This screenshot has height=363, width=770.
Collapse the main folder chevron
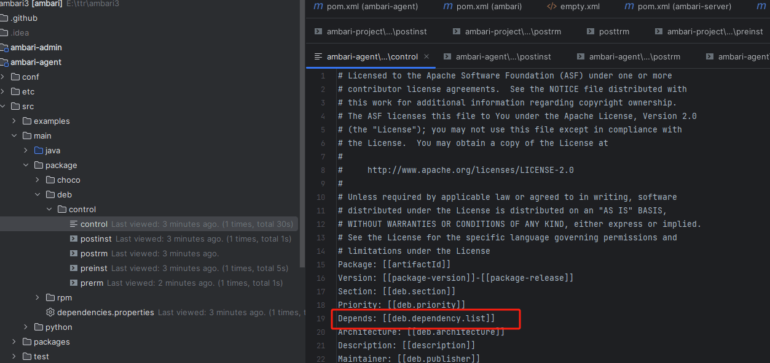(14, 136)
